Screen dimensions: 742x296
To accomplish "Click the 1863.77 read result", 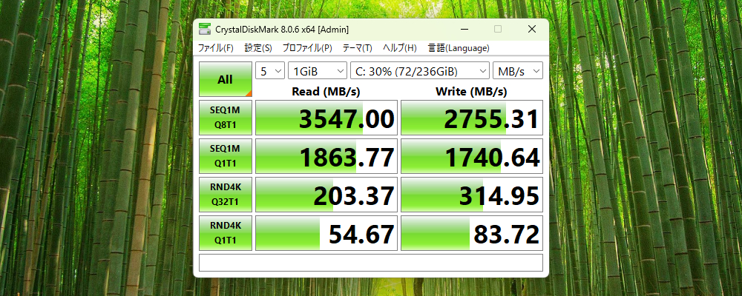I will [x=326, y=156].
